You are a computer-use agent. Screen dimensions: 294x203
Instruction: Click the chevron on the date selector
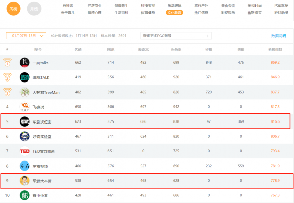41,36
